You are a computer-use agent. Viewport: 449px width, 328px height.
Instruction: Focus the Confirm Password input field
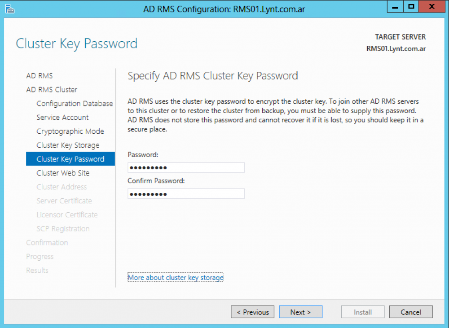186,194
